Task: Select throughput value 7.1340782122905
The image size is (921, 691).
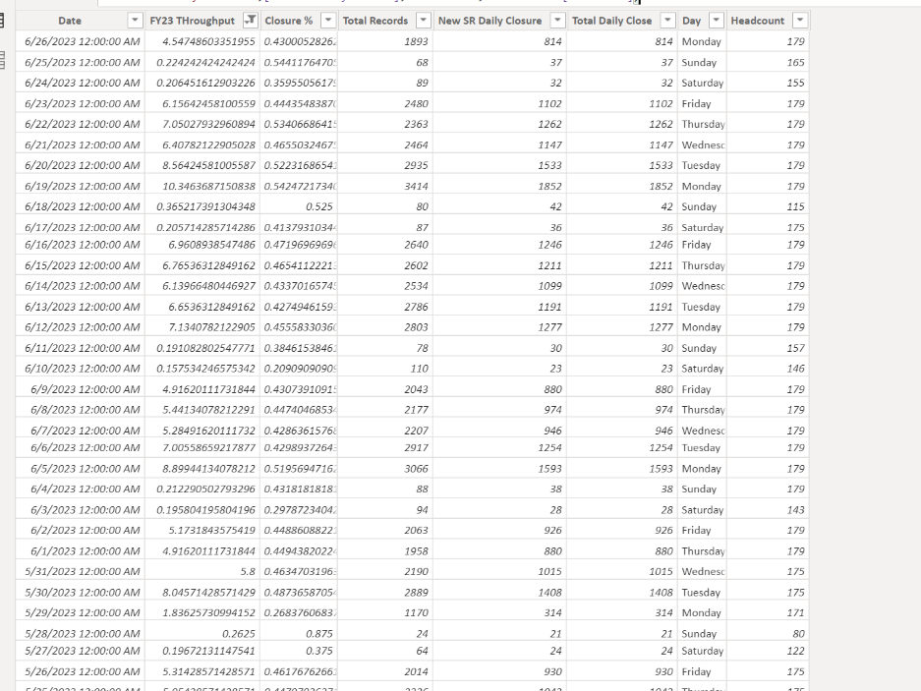Action: (212, 327)
